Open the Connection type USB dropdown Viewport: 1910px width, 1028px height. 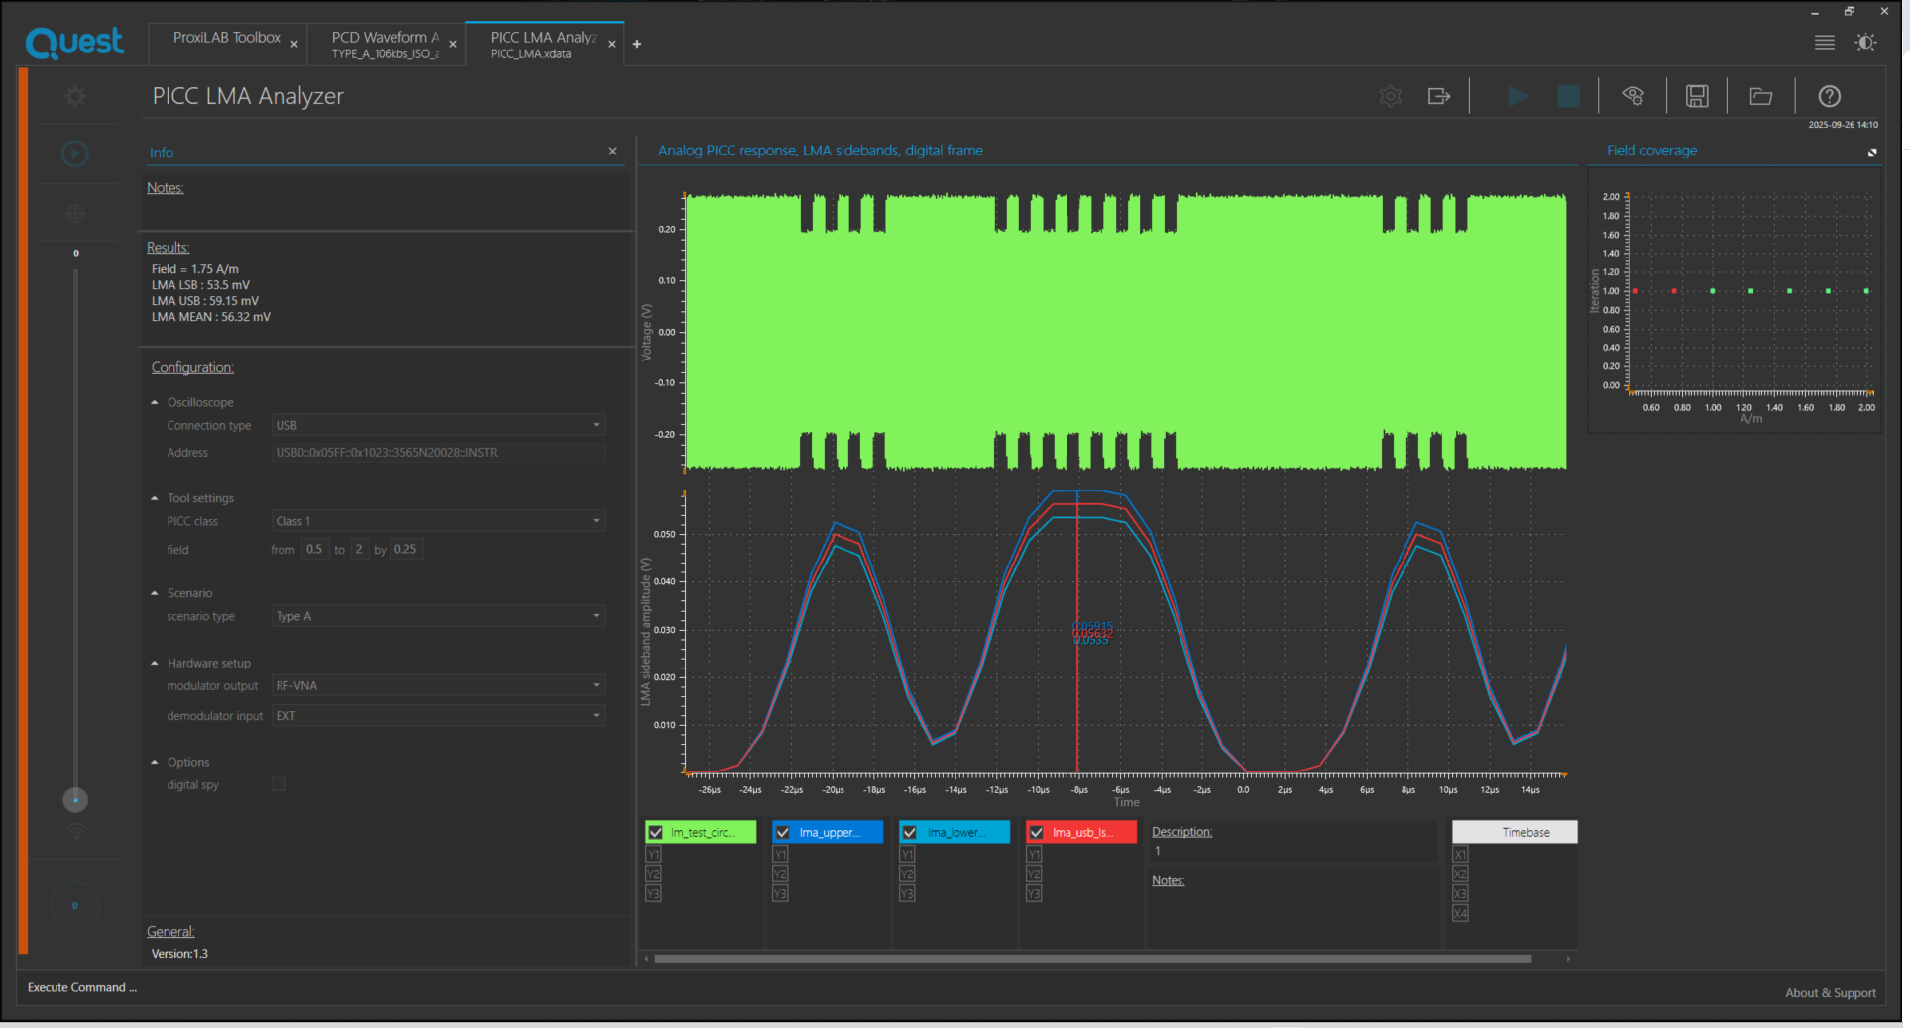pos(437,425)
